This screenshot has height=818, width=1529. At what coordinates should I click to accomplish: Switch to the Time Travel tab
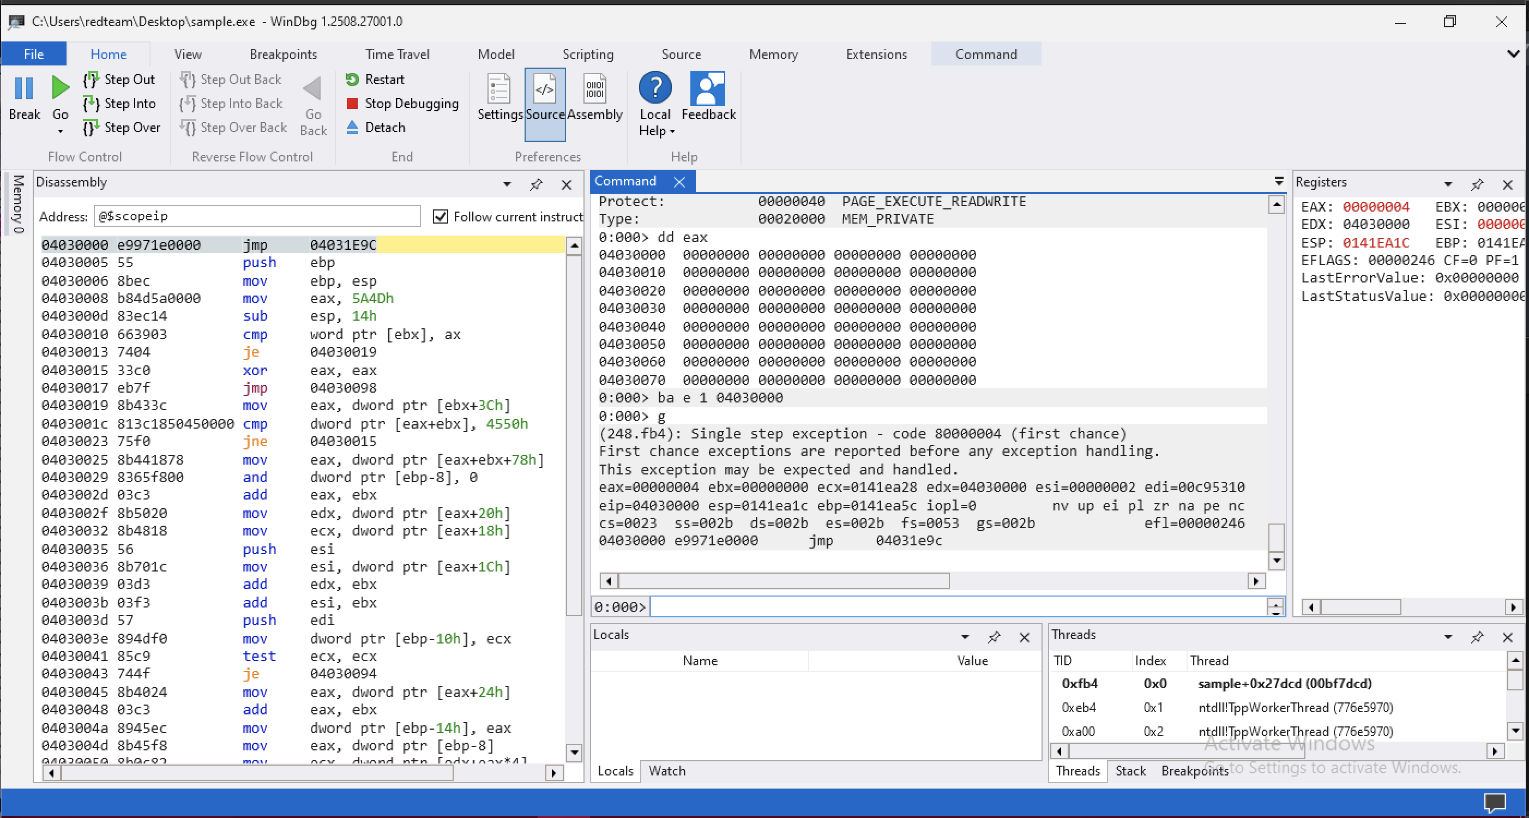[x=397, y=54]
